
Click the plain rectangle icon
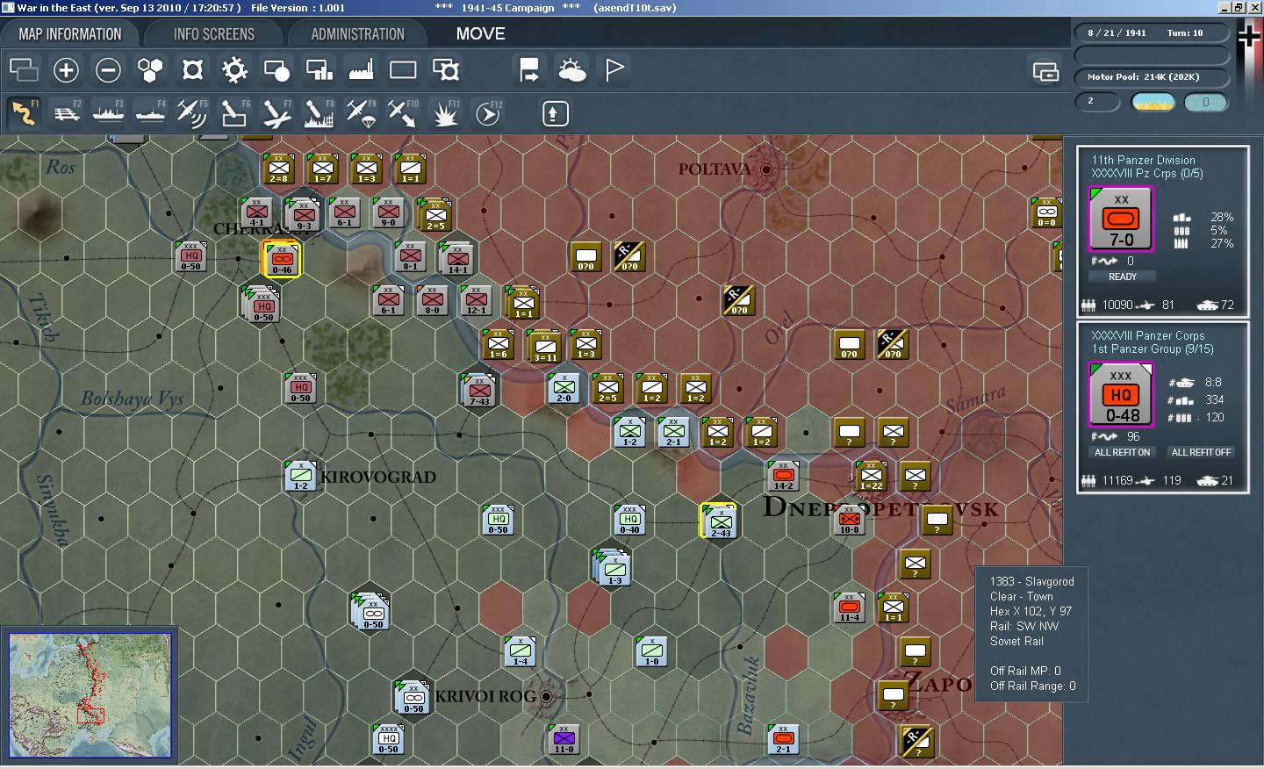coord(403,69)
